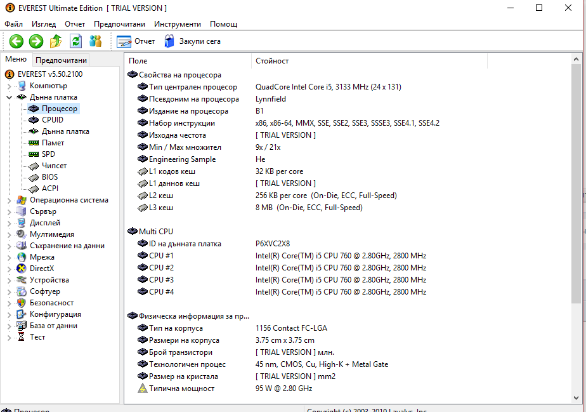Click the DirectX icon in tree
The height and width of the screenshot is (412, 586).
point(22,269)
